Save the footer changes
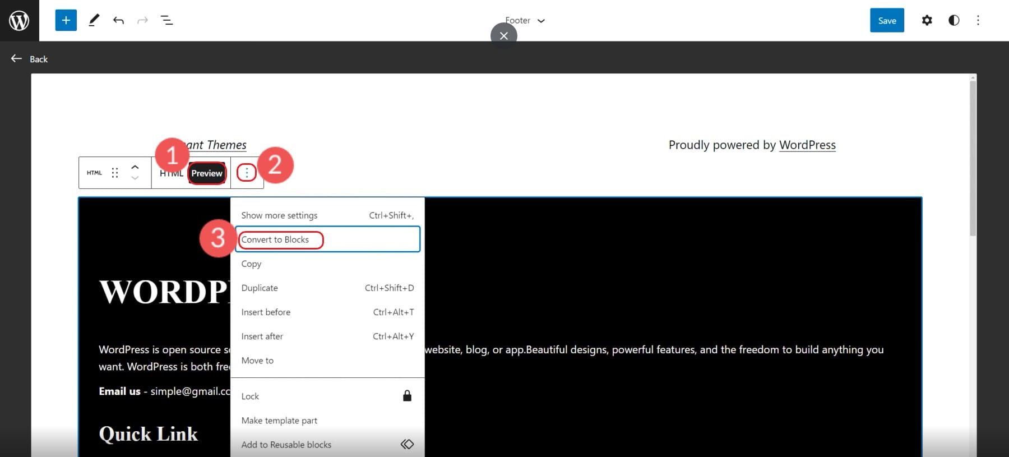 click(x=887, y=20)
